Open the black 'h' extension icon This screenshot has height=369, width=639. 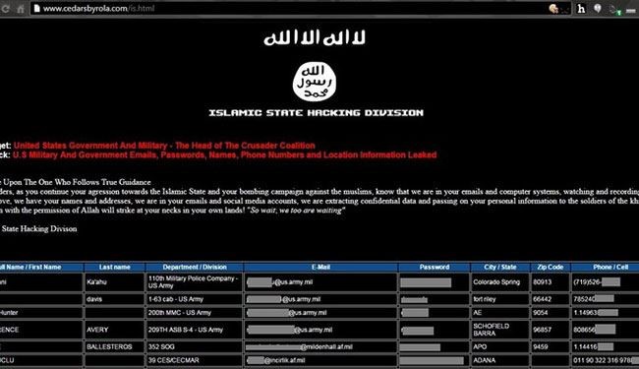tap(582, 9)
